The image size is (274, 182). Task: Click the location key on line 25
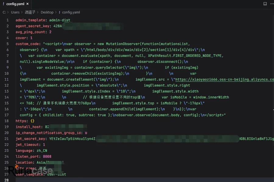pyautogui.click(x=24, y=162)
